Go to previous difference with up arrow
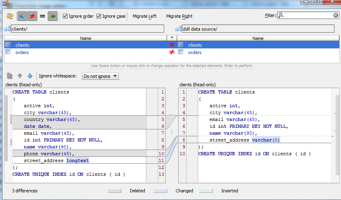The image size is (341, 200). point(20,76)
